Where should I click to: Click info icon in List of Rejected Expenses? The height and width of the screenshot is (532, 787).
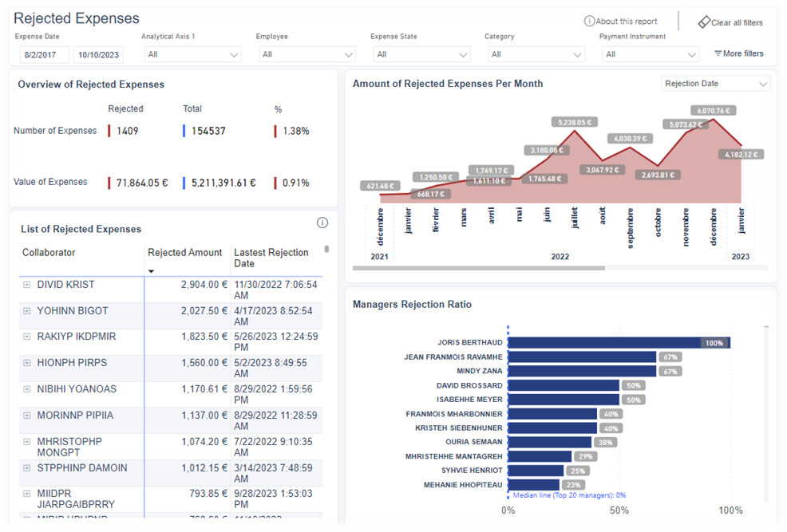[x=322, y=223]
